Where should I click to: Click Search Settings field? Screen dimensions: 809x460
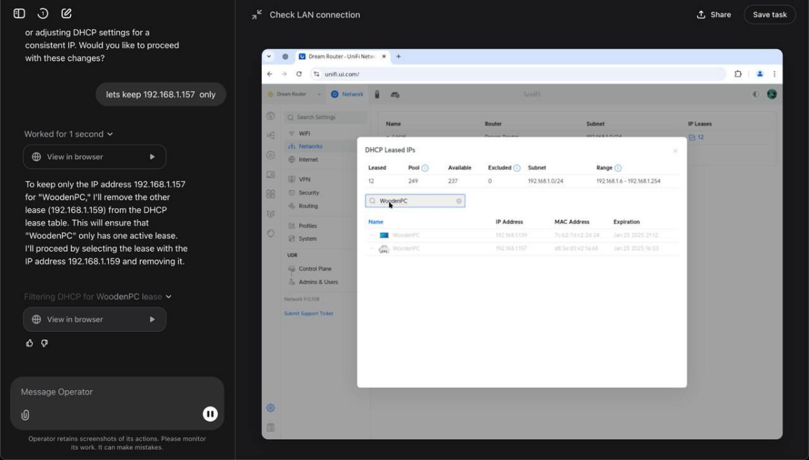click(x=326, y=117)
